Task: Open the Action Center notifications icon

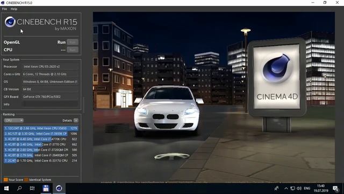Action: (x=335, y=189)
